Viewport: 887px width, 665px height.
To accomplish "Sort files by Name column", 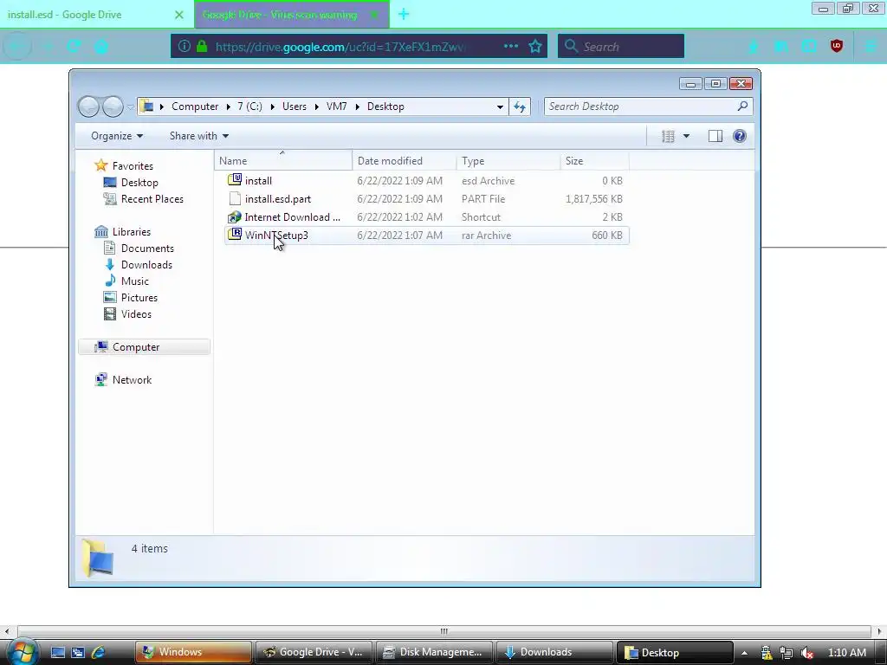I will pos(283,160).
